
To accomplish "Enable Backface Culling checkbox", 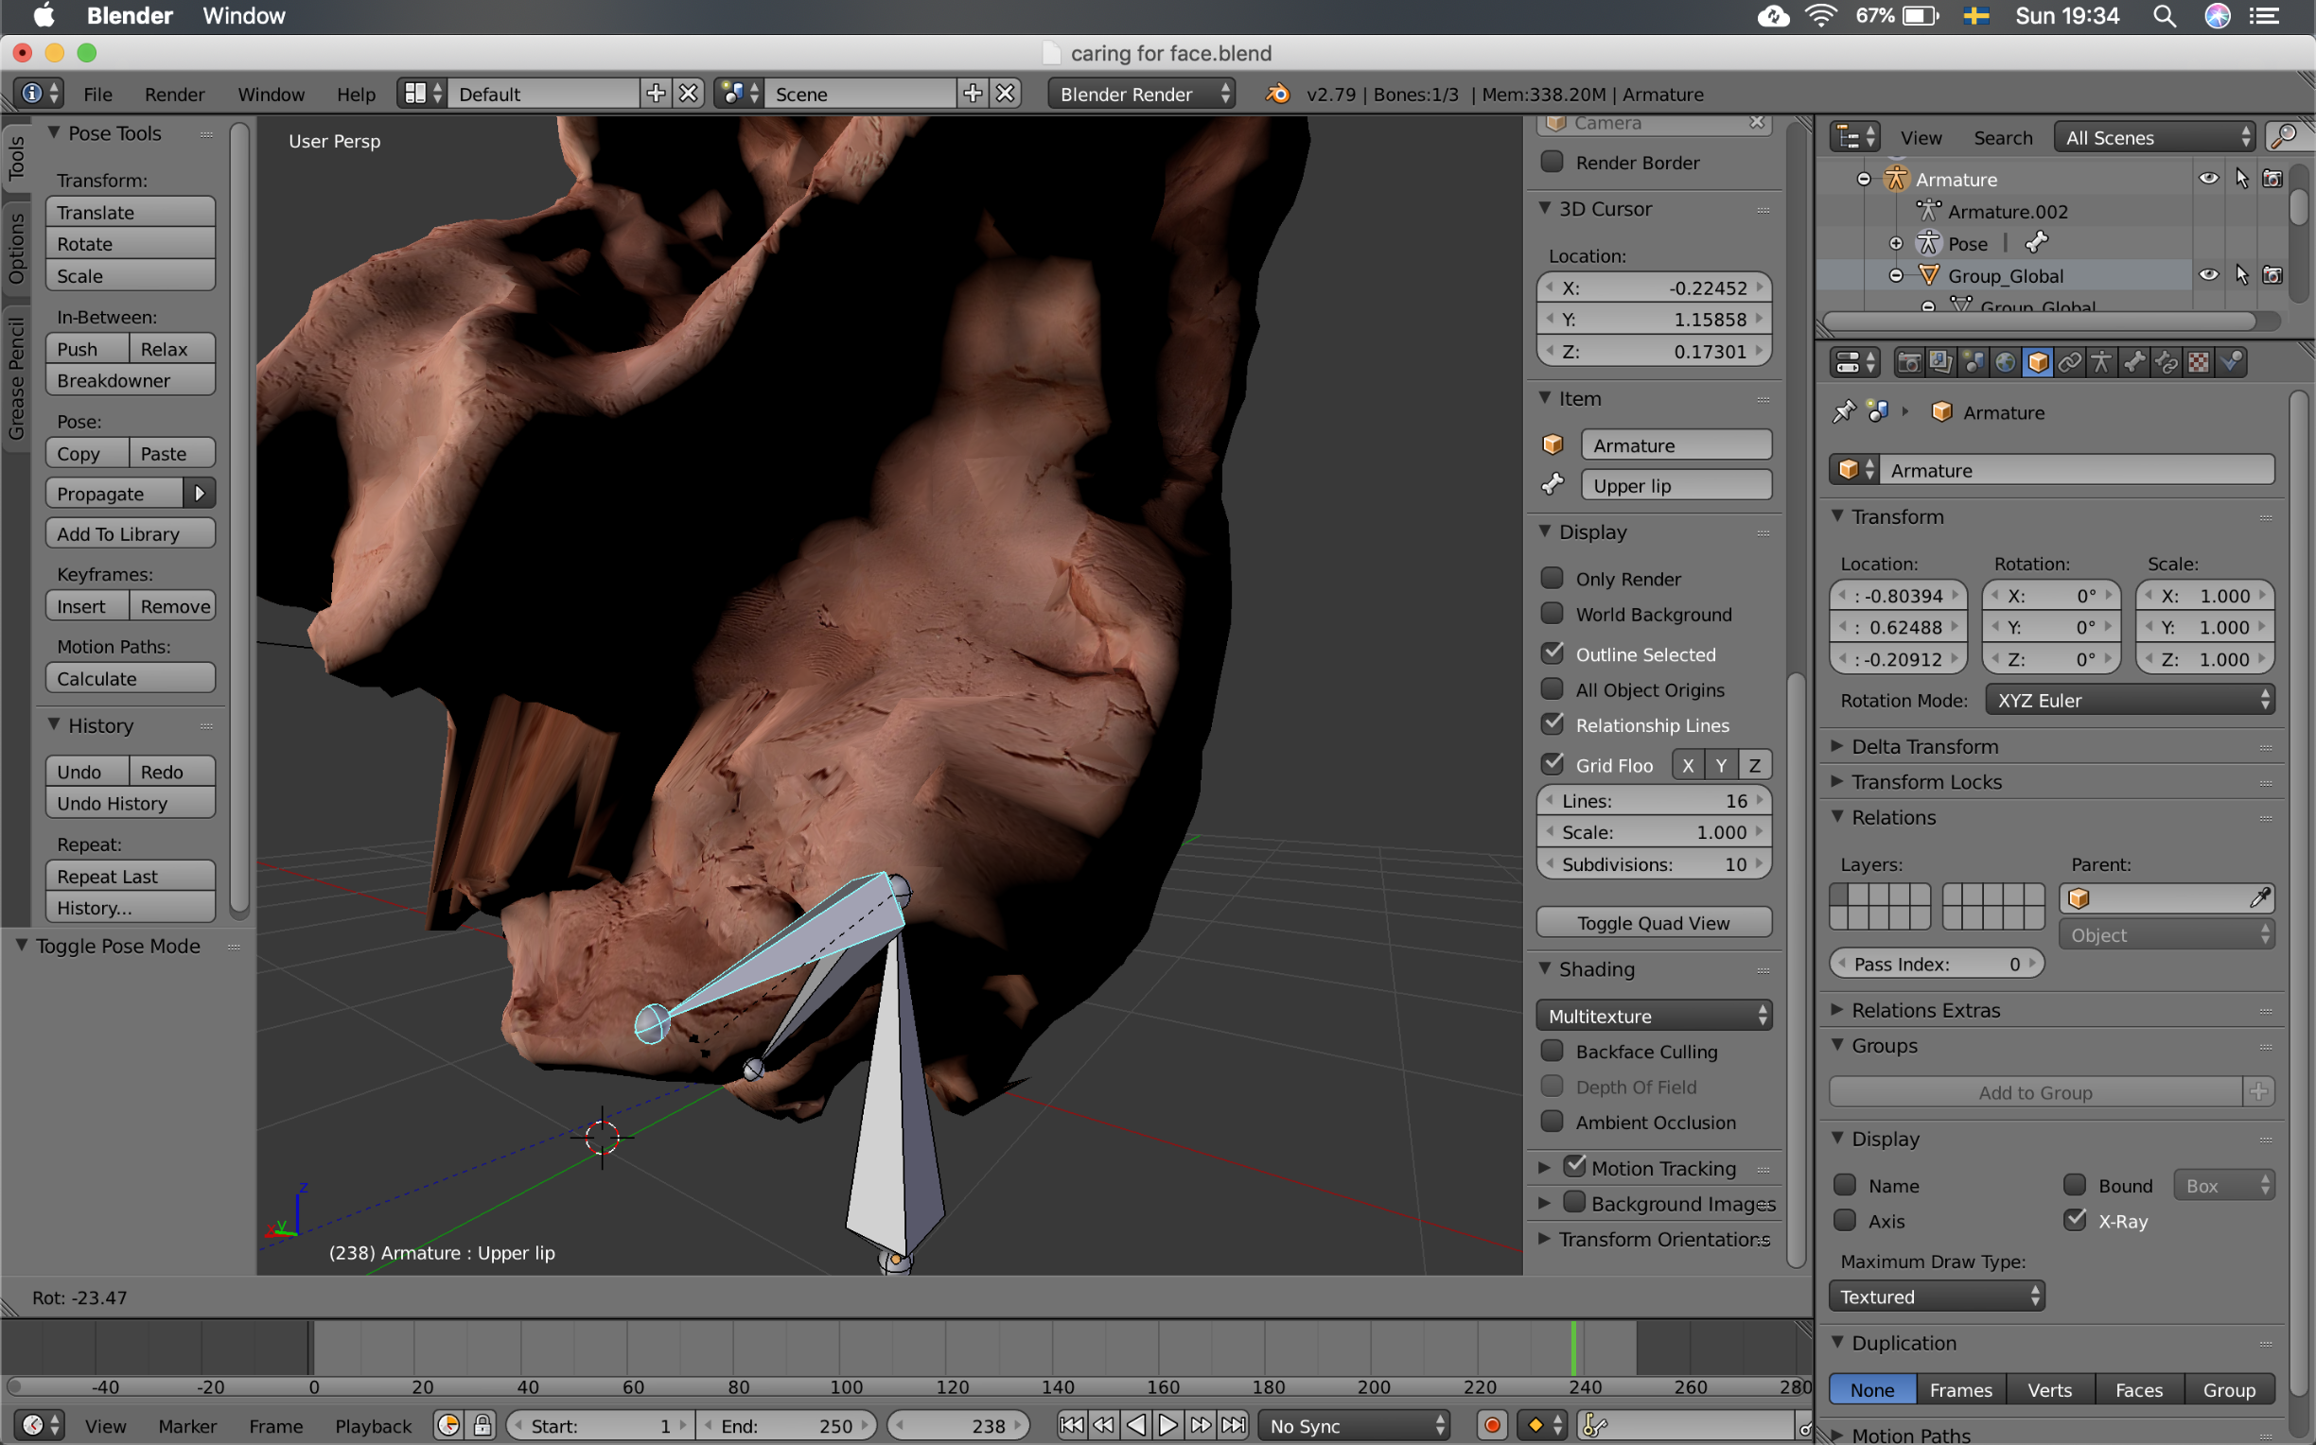I will pyautogui.click(x=1553, y=1052).
